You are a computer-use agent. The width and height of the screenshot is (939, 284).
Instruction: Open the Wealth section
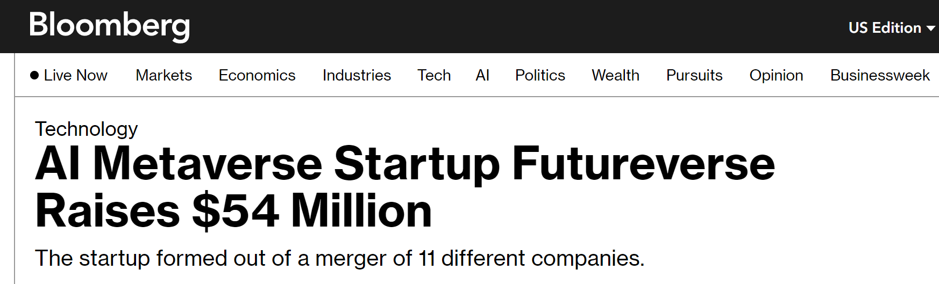click(616, 75)
